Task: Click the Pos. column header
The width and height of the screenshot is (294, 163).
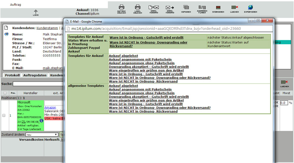Action: click(x=13, y=93)
